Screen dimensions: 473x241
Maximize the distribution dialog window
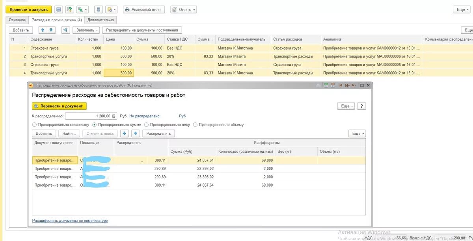click(x=362, y=85)
